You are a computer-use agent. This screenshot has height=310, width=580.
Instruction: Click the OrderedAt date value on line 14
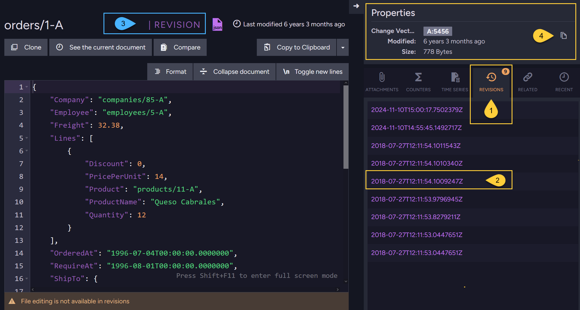[170, 253]
